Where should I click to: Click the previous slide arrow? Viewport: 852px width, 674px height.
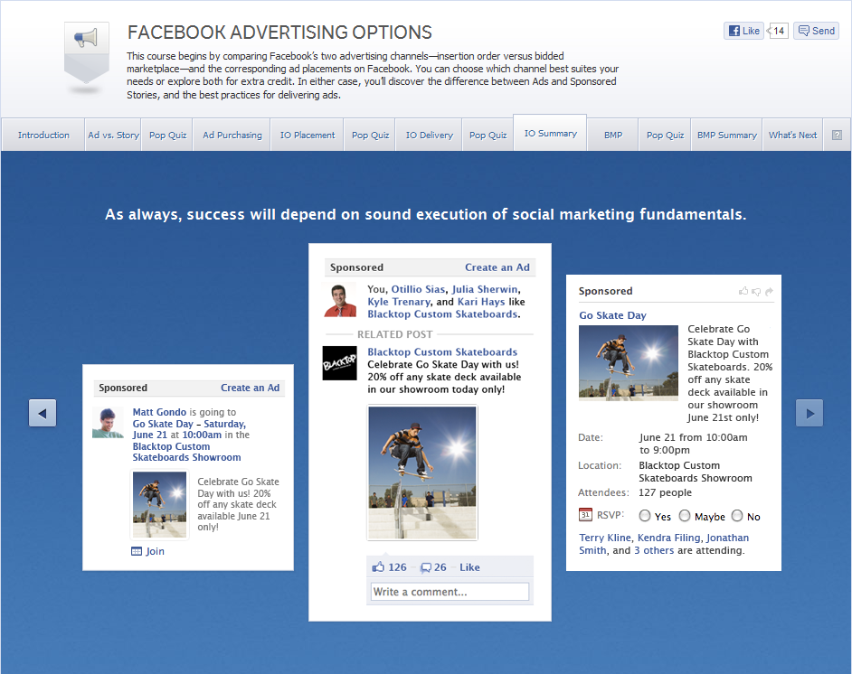coord(43,414)
